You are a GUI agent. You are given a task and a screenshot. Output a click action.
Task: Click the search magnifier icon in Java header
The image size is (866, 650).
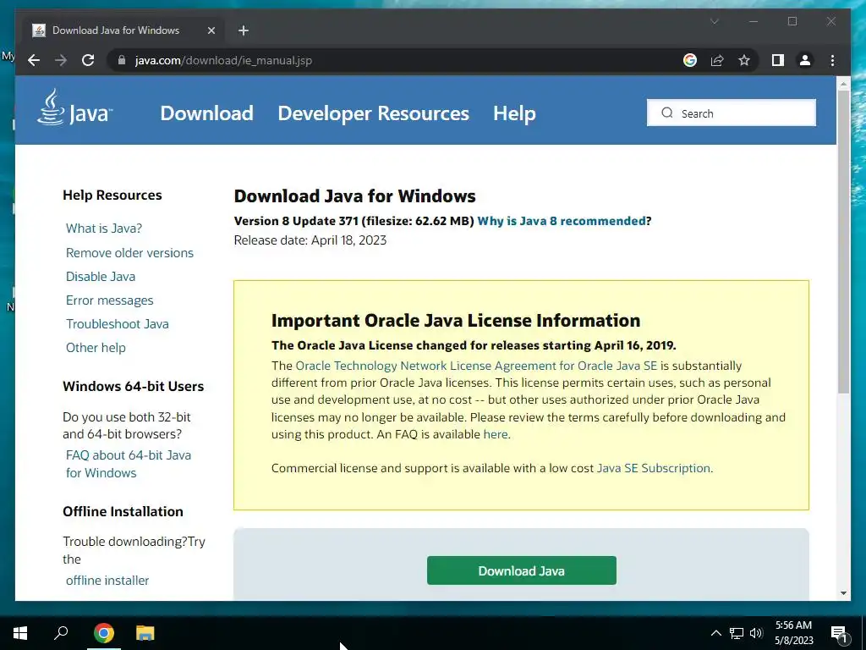point(667,113)
